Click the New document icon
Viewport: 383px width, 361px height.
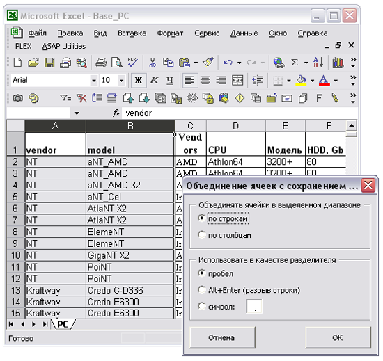pos(17,63)
